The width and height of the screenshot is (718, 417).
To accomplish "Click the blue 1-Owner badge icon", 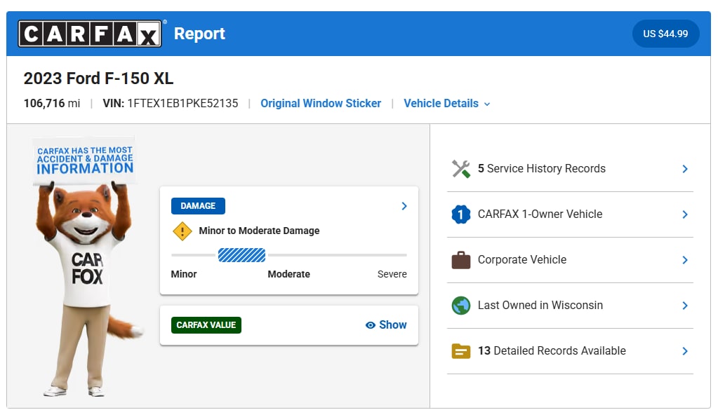I will click(460, 214).
